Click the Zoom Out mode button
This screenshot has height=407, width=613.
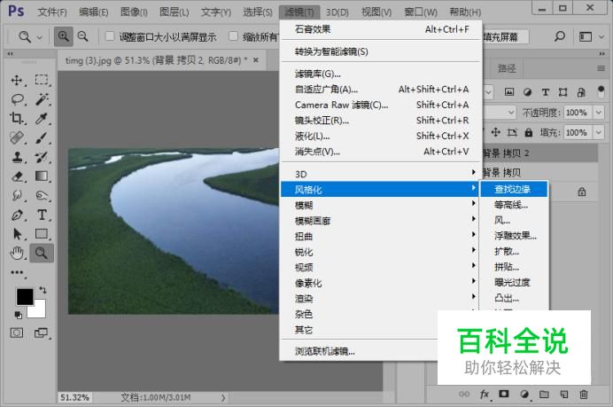(83, 36)
